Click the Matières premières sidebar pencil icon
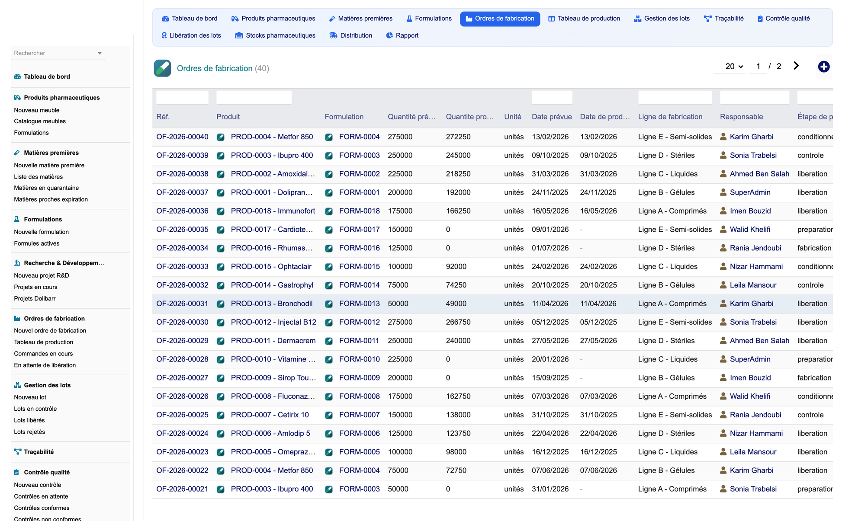The width and height of the screenshot is (842, 521). click(17, 153)
